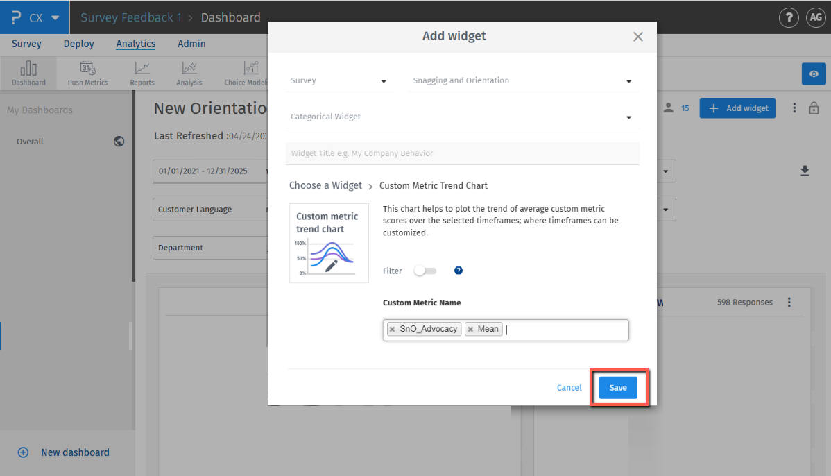The image size is (831, 476).
Task: Cancel adding the widget
Action: pyautogui.click(x=569, y=388)
